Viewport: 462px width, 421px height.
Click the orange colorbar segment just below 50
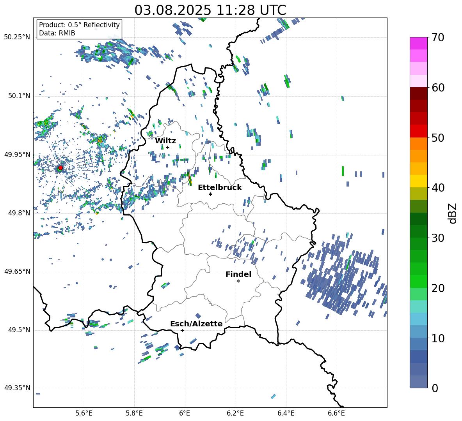(419, 143)
